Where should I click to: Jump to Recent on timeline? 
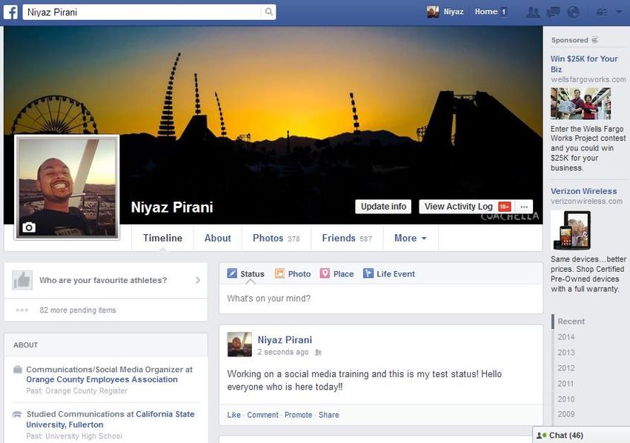point(571,322)
